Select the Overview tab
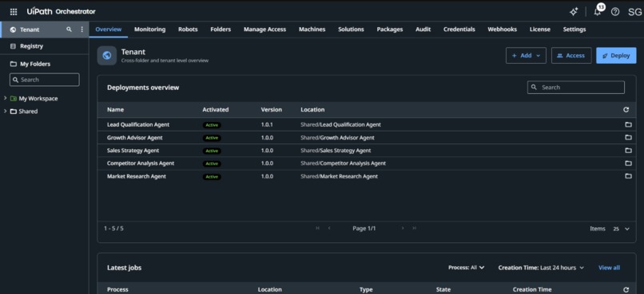 pos(109,29)
